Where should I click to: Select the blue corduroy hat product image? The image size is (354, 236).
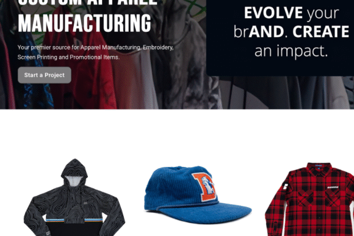(x=198, y=195)
